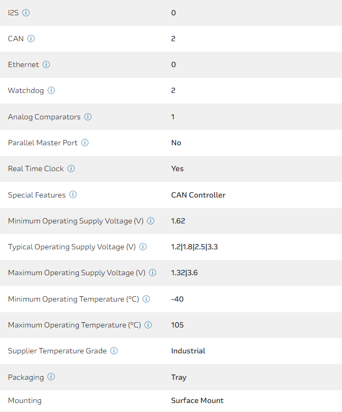Open the info icon next to CAN
The height and width of the screenshot is (412, 342).
31,39
